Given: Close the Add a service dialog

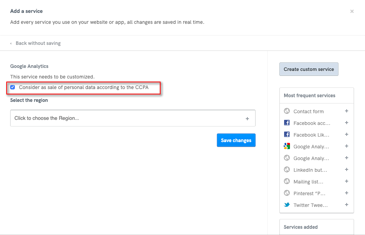Looking at the screenshot, I should pos(352,11).
